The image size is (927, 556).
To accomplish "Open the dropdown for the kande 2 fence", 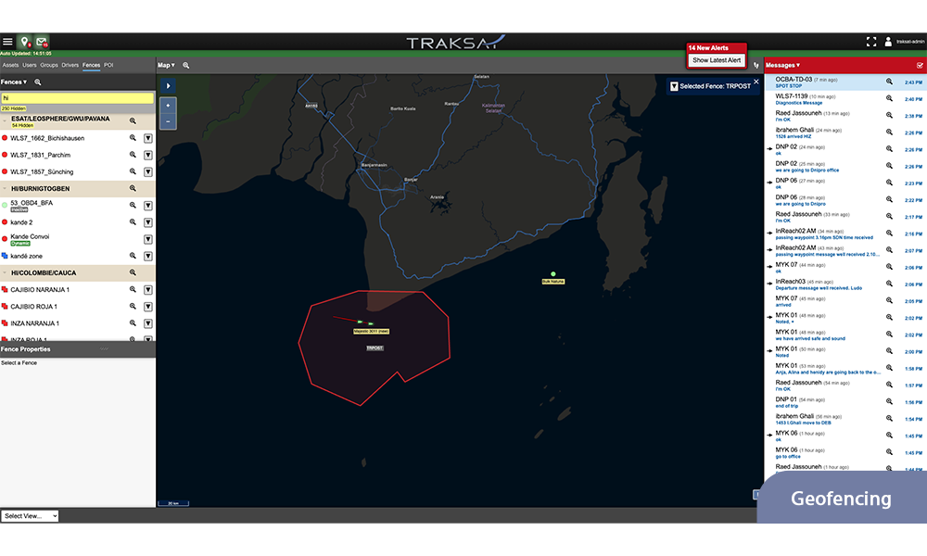I will pyautogui.click(x=148, y=222).
